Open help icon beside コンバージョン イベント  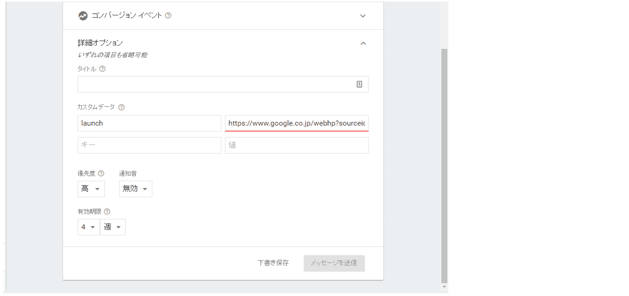[168, 16]
